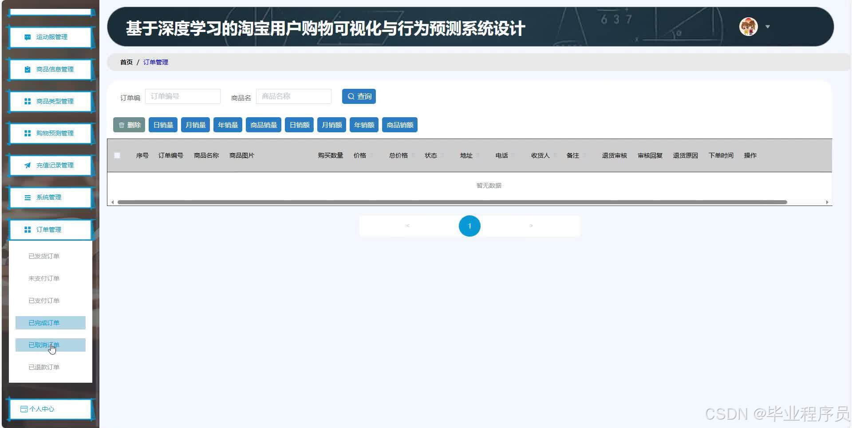Select page 1 in pagination
Screen dimensions: 852x428
469,226
